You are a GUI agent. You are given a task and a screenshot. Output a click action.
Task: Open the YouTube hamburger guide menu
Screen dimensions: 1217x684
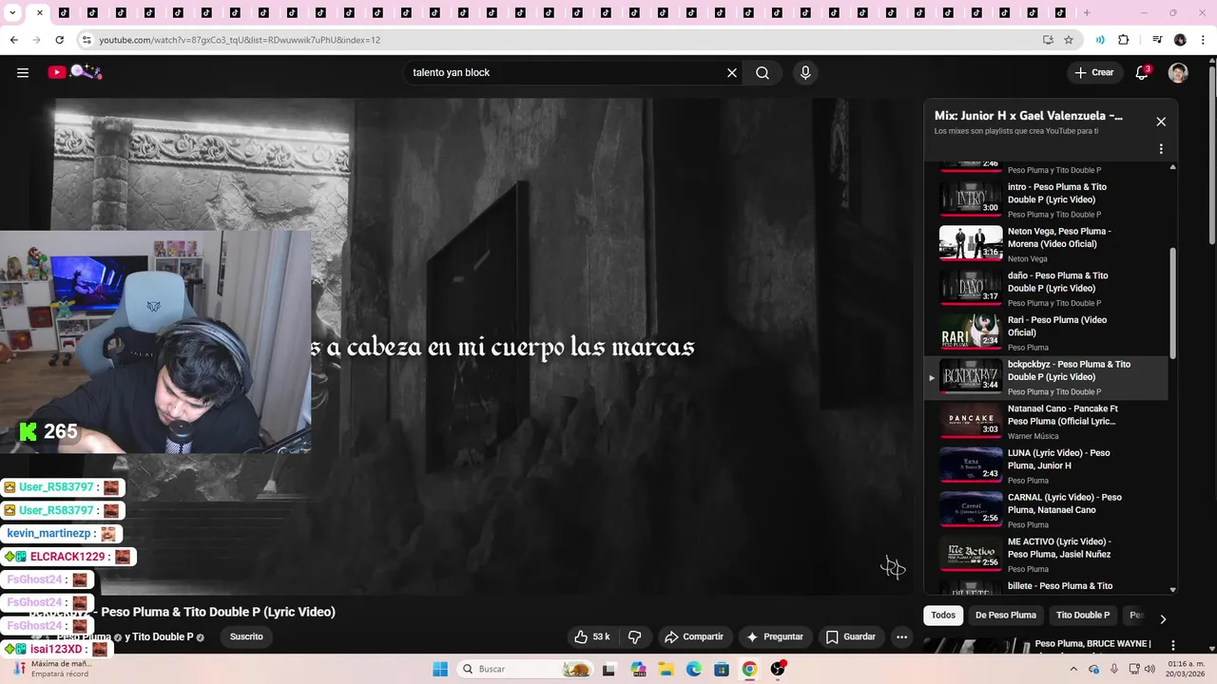[x=23, y=73]
